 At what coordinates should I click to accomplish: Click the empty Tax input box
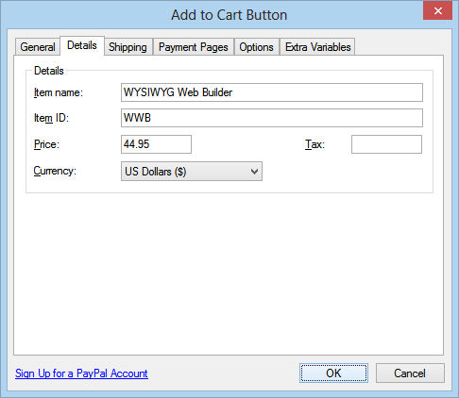pos(386,144)
